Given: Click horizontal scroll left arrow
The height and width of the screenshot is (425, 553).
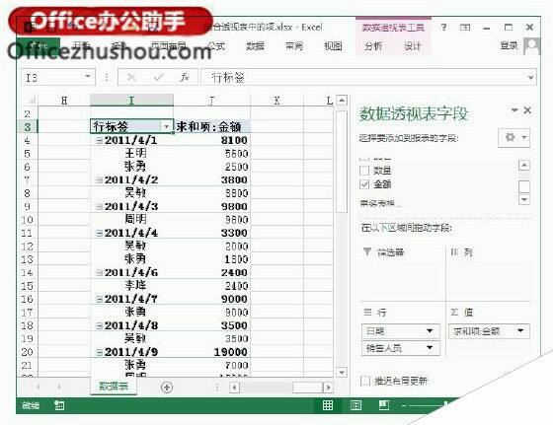Looking at the screenshot, I should tap(234, 388).
